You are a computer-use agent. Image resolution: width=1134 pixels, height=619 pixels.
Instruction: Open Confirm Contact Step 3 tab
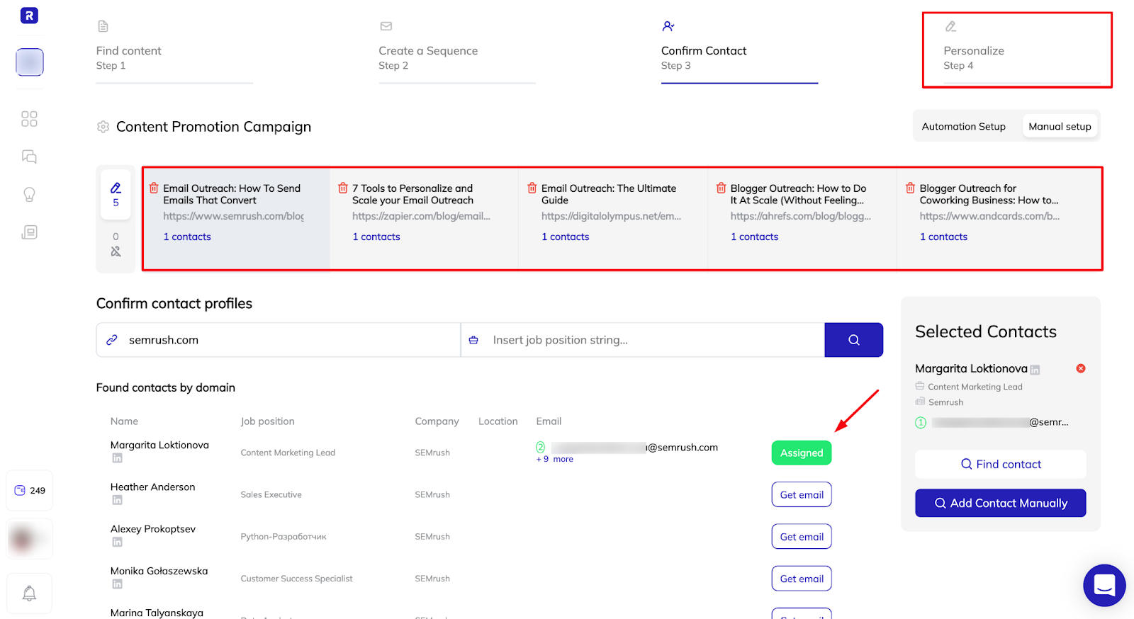[x=739, y=51]
